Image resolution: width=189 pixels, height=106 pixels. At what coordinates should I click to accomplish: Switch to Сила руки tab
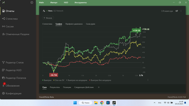point(90,24)
